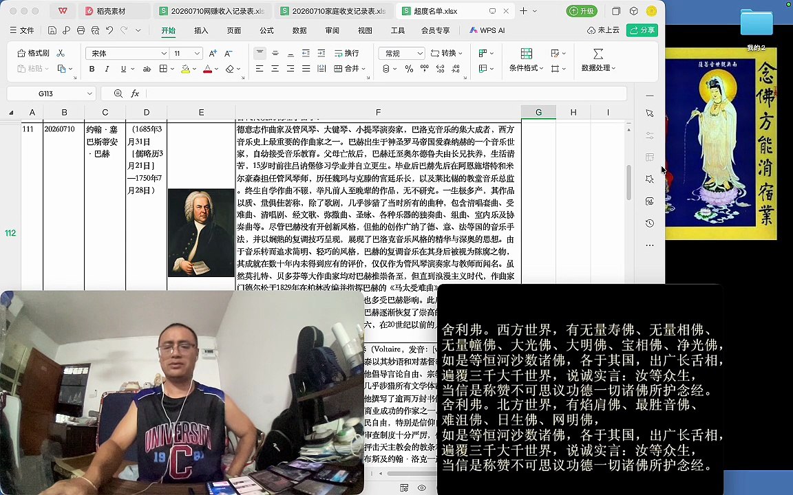Toggle bottom vertical alignment
Image resolution: width=793 pixels, height=495 pixels.
290,53
